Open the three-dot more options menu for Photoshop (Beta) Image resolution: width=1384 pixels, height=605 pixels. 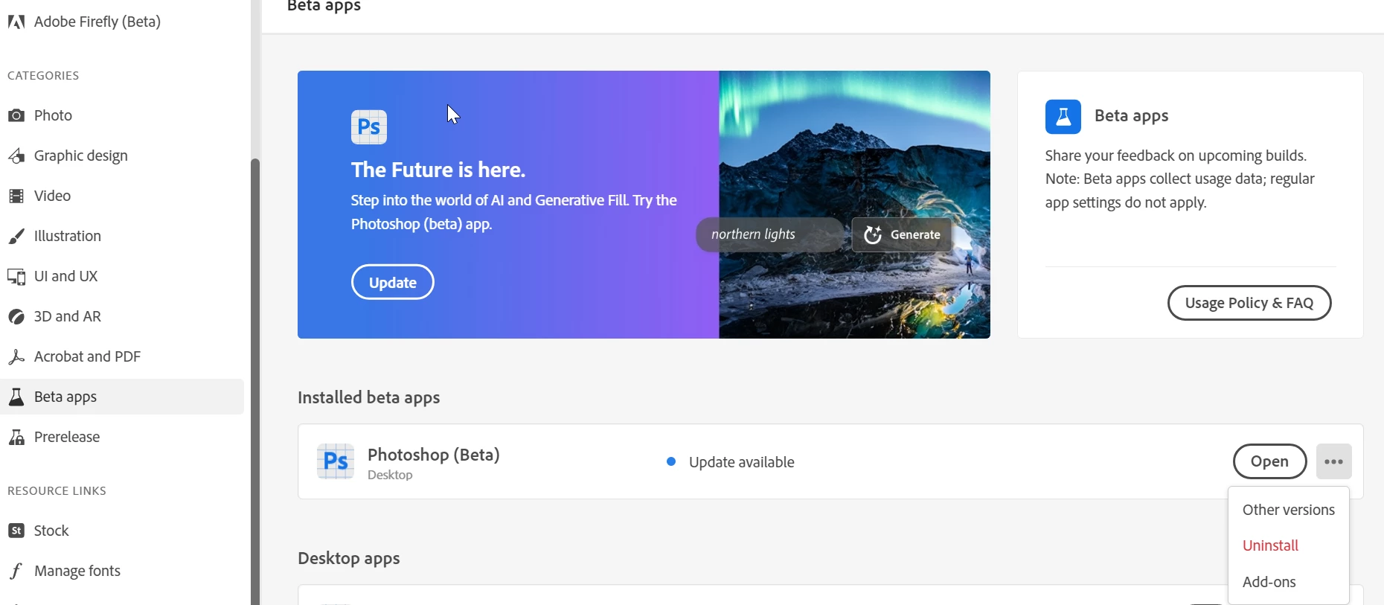point(1334,461)
